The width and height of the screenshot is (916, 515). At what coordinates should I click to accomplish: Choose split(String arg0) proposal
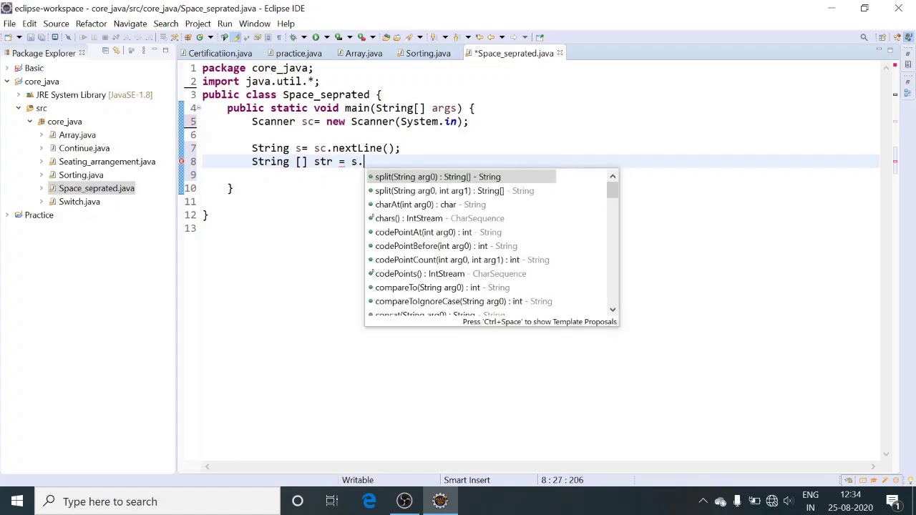(x=462, y=177)
